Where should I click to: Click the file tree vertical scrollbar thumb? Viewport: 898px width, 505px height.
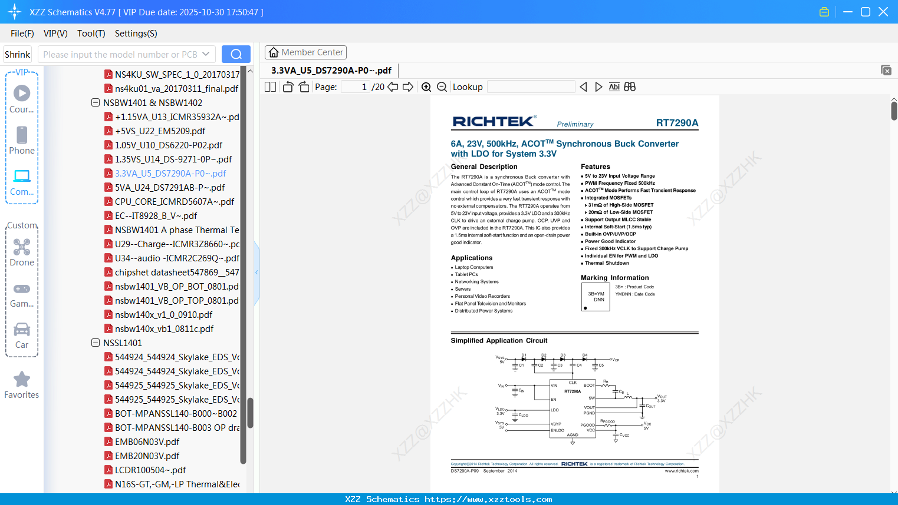click(x=250, y=413)
